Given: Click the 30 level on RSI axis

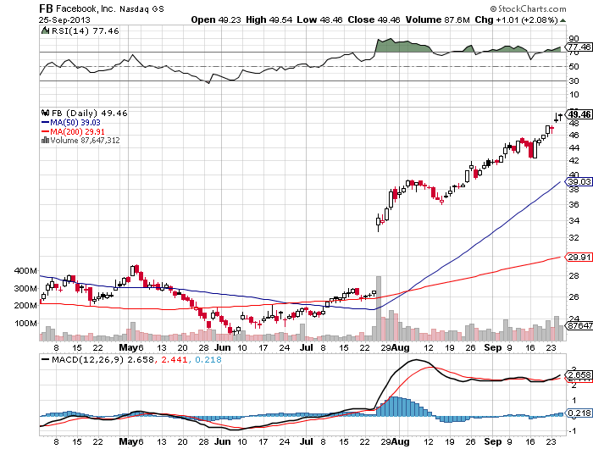Looking at the screenshot, I should (574, 80).
